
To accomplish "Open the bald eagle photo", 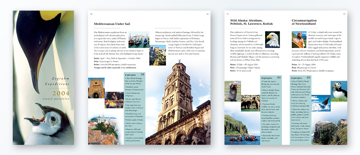I will click(x=272, y=39).
